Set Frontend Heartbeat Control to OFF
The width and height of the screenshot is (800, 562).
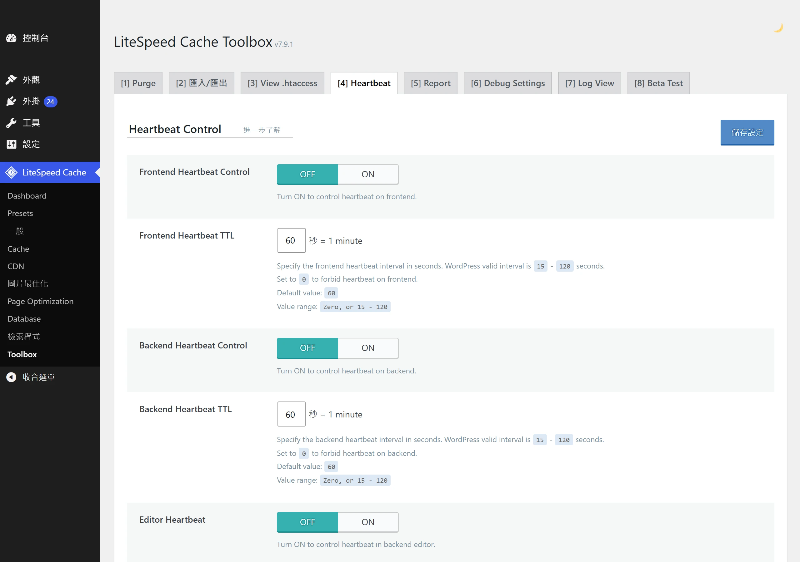tap(307, 175)
